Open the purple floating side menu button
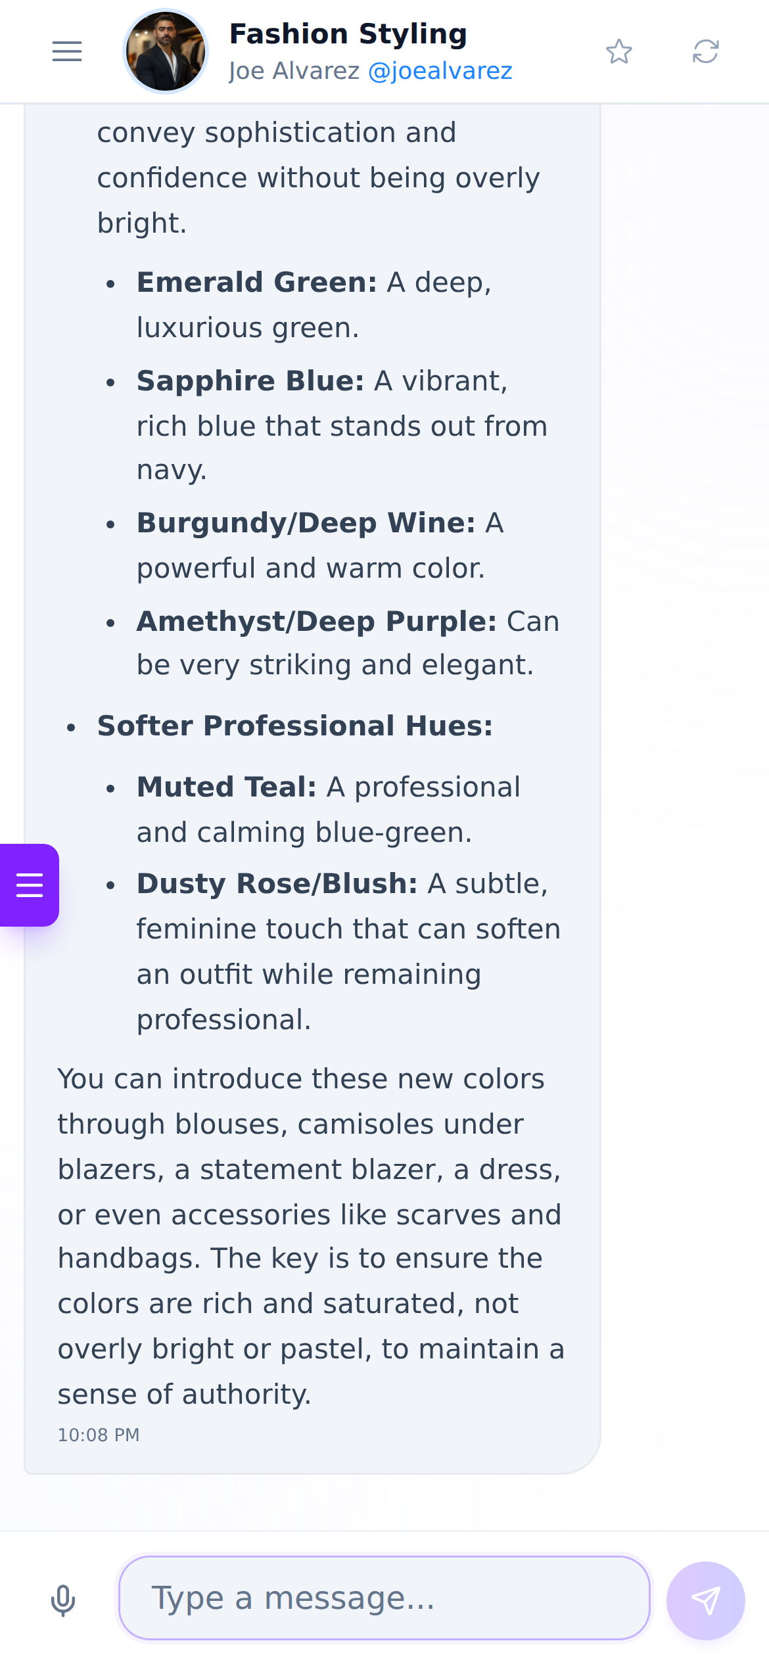Image resolution: width=769 pixels, height=1664 pixels. pyautogui.click(x=29, y=885)
